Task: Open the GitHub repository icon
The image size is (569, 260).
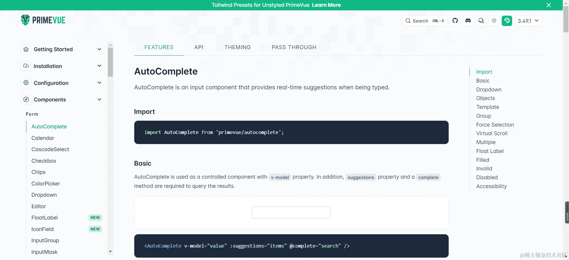Action: (x=455, y=21)
